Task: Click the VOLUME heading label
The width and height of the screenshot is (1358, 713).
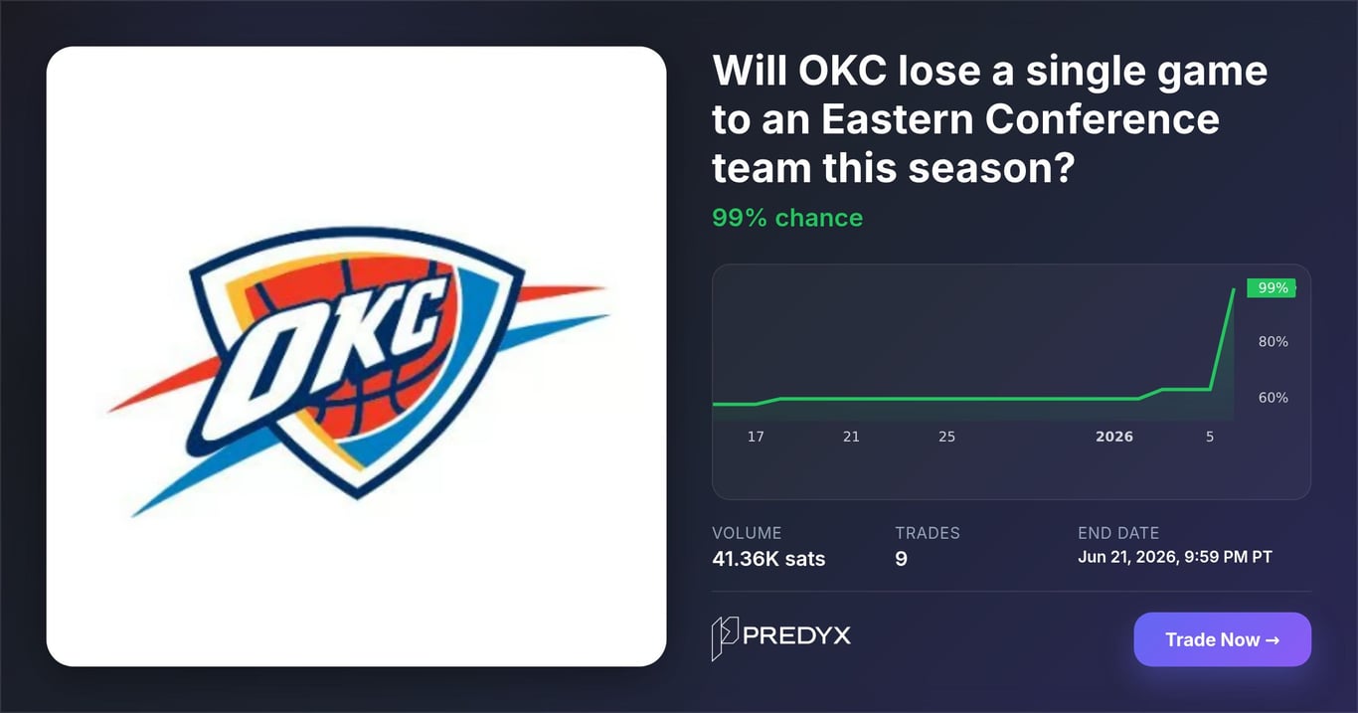Action: point(747,533)
